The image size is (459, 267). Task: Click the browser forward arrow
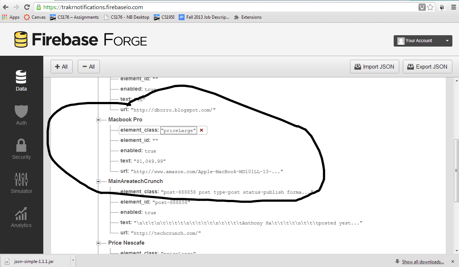[x=17, y=7]
